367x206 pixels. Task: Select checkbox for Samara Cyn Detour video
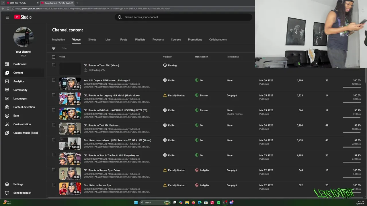pos(54,170)
